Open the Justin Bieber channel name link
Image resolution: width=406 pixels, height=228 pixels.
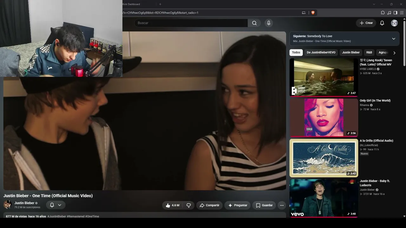[x=24, y=203]
